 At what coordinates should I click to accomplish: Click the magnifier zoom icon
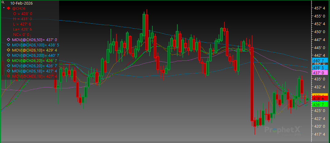point(3,2)
